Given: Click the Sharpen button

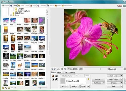Looking at the screenshot, I should coord(114,83).
